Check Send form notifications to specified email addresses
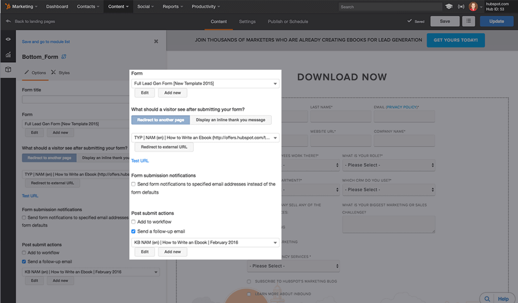The height and width of the screenshot is (303, 518). coord(133,184)
